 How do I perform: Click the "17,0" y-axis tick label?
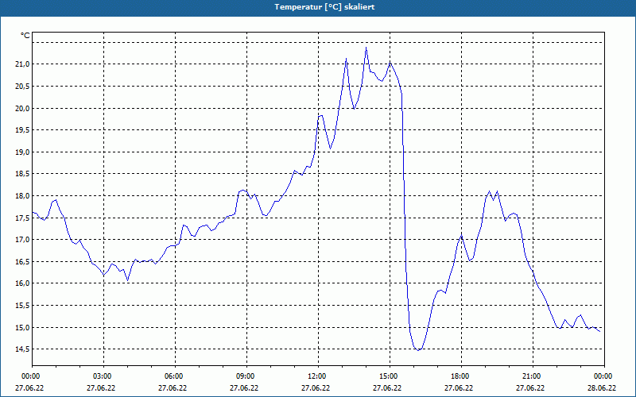click(23, 240)
